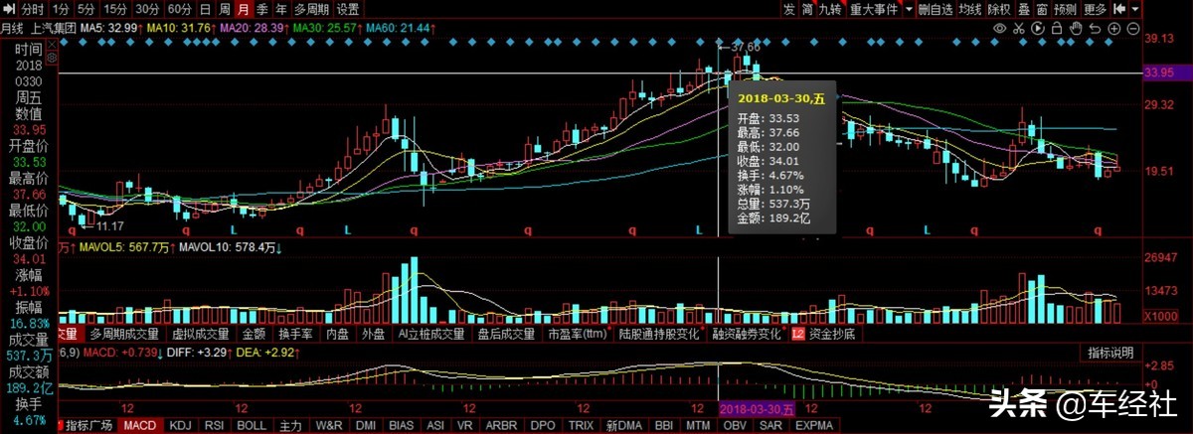
Task: Toggle 重大事件 major events
Action: 874,9
